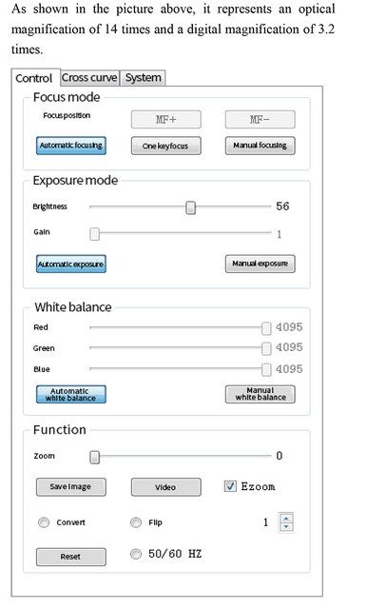Enable Automatic focusing
Image resolution: width=367 pixels, height=609 pixels.
click(71, 146)
